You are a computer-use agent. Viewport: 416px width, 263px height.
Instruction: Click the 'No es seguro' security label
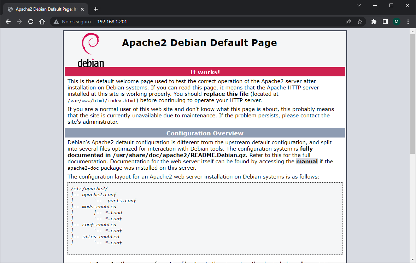76,22
